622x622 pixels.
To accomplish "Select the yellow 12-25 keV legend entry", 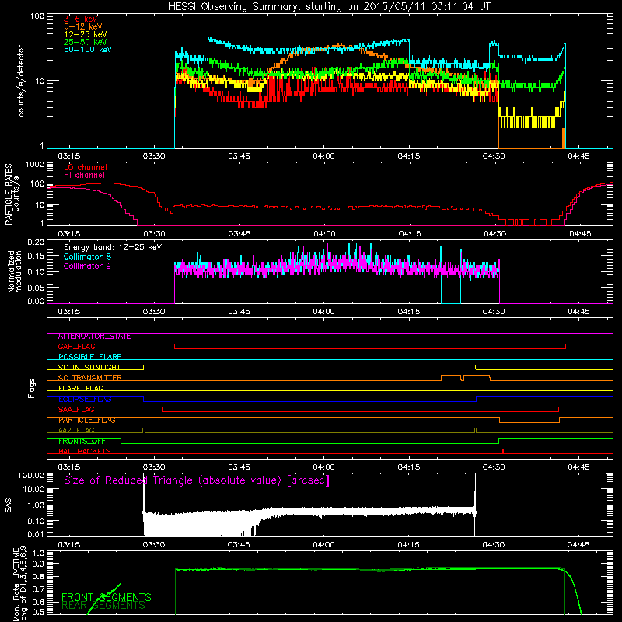I will 86,34.
